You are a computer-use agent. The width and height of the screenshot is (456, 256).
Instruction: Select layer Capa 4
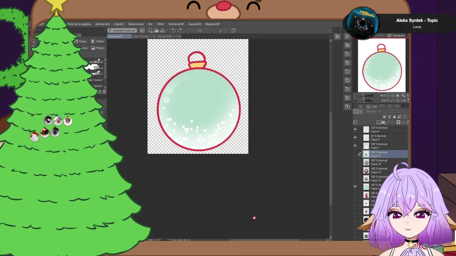coord(385,129)
